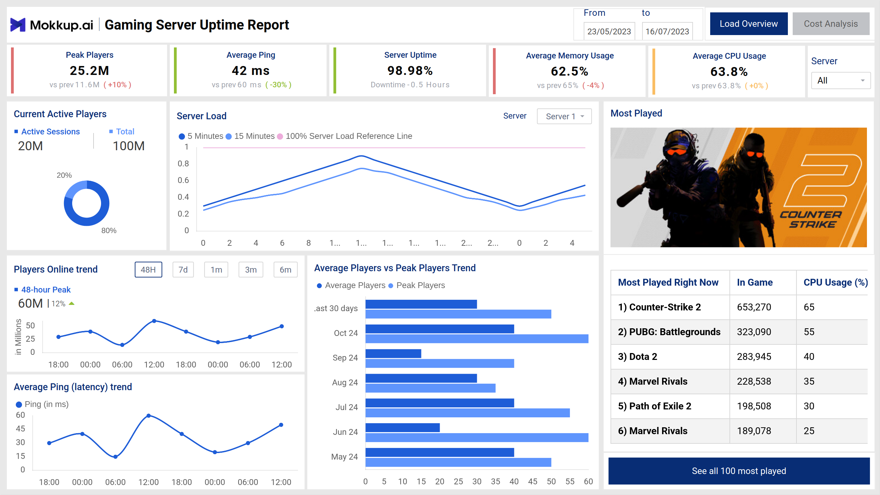Switch to Cost Analysis
The width and height of the screenshot is (880, 495).
point(831,24)
